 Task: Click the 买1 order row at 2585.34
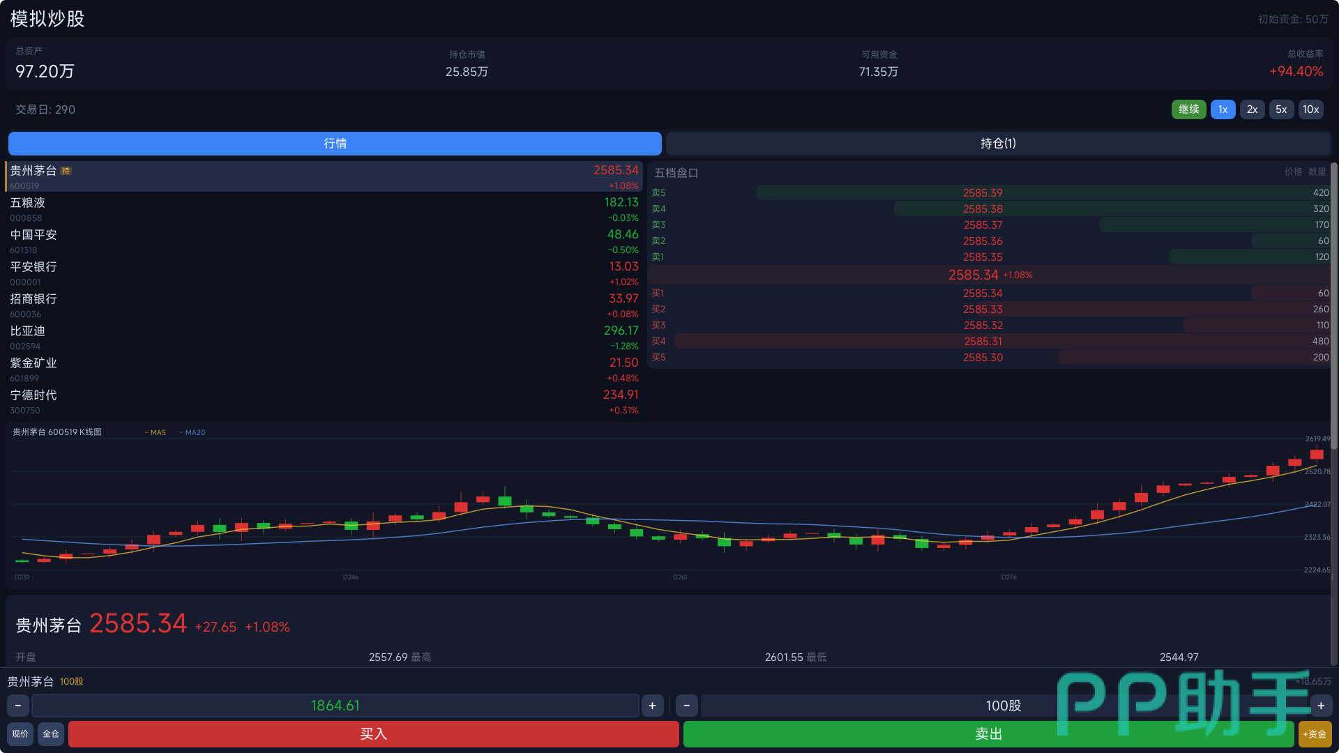990,294
